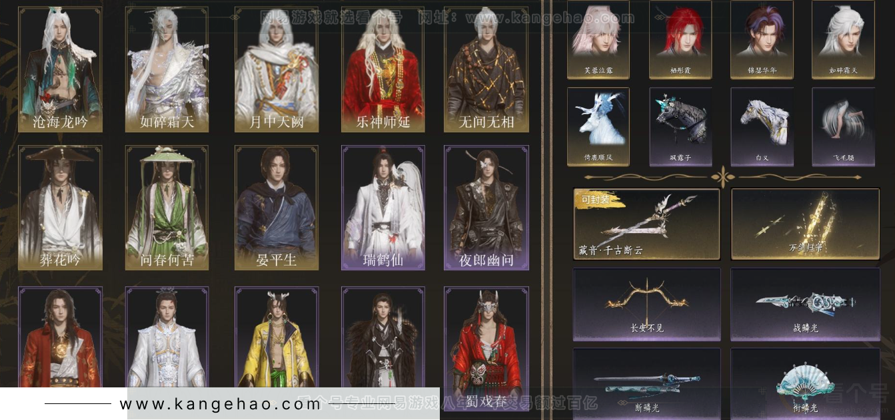Click the 可封装 tag on 藏音·千古断云
The height and width of the screenshot is (420, 895).
point(594,199)
